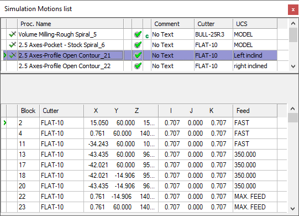Click the green 'c' marker icon

coord(147,36)
